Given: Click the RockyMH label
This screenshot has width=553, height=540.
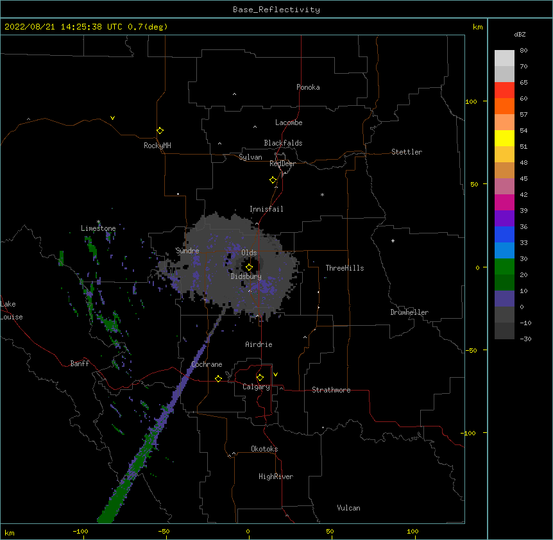Looking at the screenshot, I should (157, 146).
